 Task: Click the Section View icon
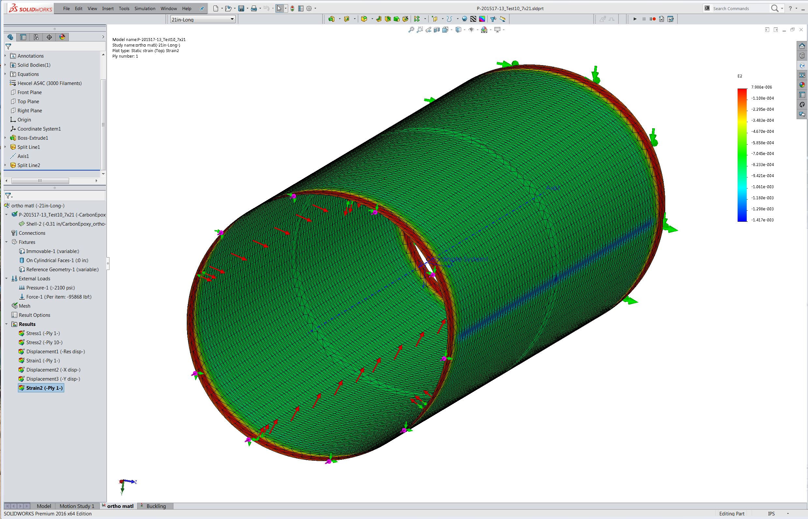tap(437, 30)
